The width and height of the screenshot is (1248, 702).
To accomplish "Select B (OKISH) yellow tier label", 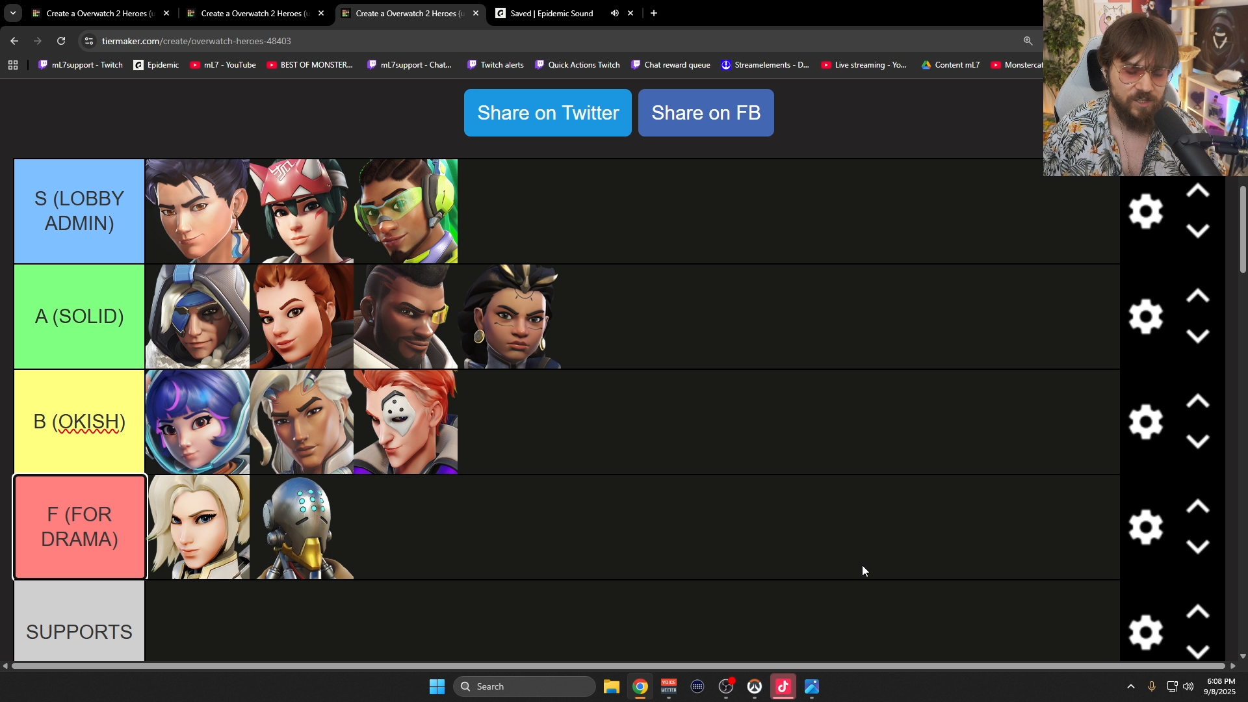I will [x=79, y=422].
